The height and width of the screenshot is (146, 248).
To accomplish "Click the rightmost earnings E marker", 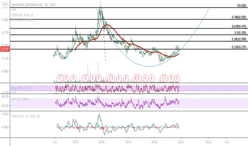I will click(x=177, y=78).
